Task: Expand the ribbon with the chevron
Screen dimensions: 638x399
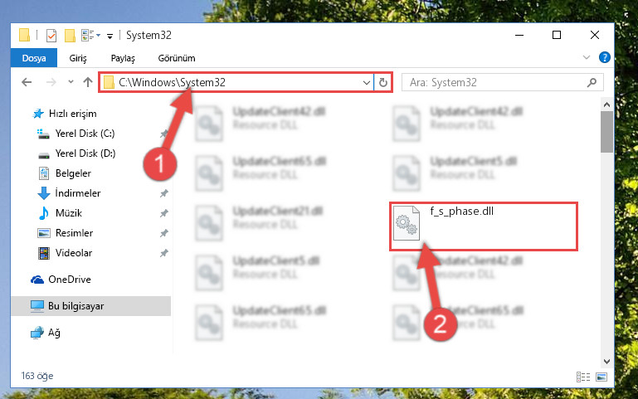Action: tap(587, 57)
